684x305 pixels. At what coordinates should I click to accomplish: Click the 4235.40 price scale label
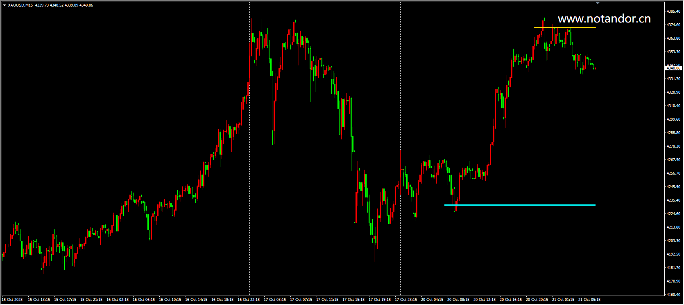point(674,200)
